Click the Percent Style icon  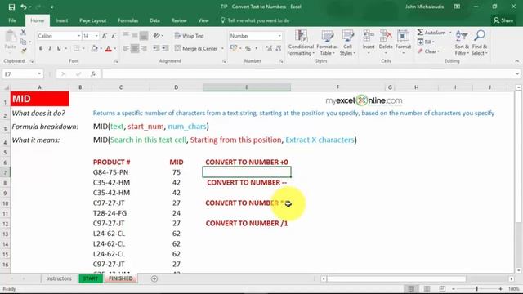click(248, 49)
